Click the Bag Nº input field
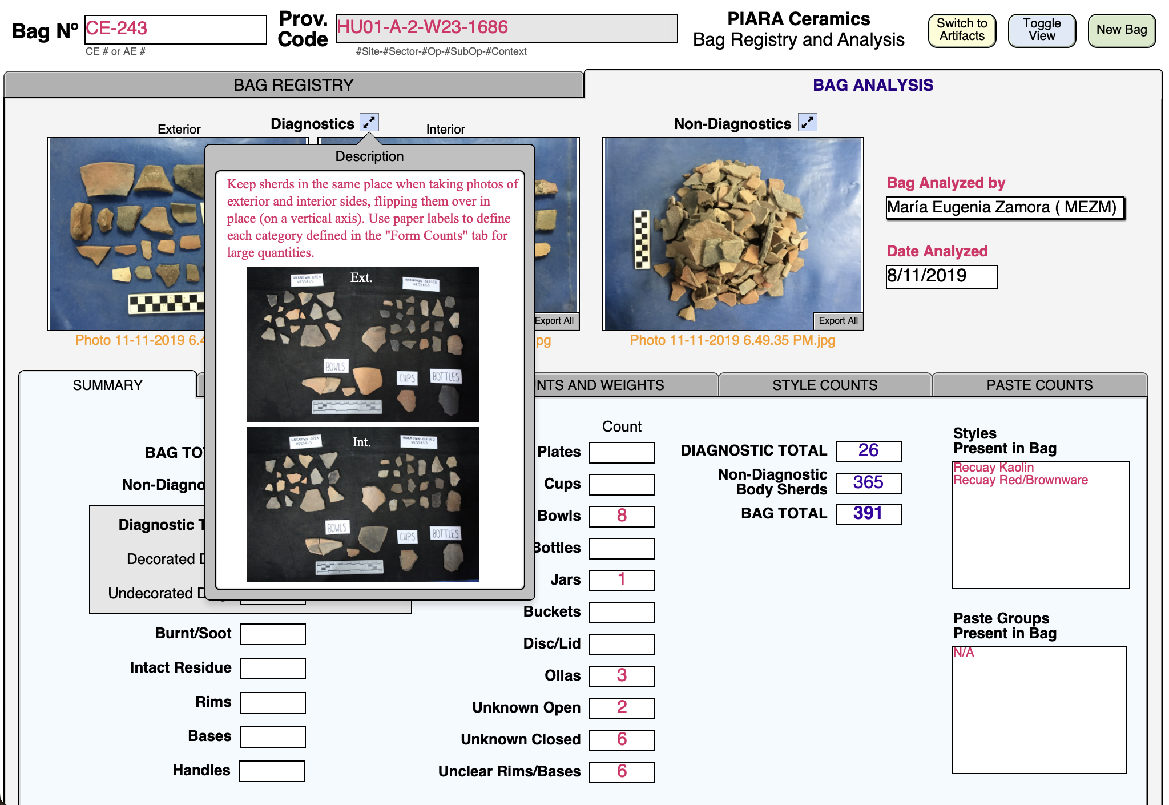The image size is (1169, 805). coord(175,29)
